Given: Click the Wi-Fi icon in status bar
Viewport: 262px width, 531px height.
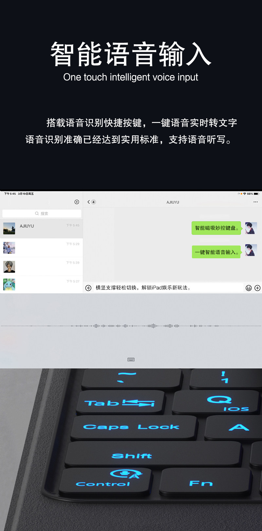Looking at the screenshot, I should (x=244, y=194).
